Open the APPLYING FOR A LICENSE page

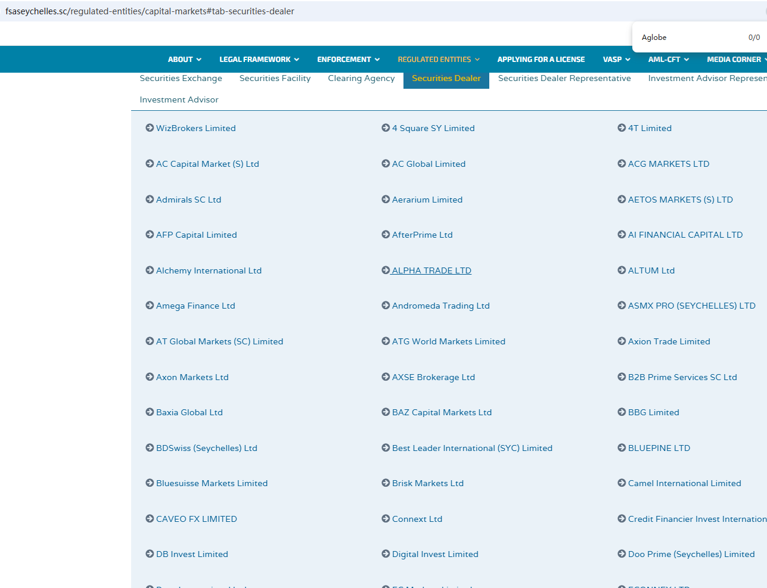[541, 60]
